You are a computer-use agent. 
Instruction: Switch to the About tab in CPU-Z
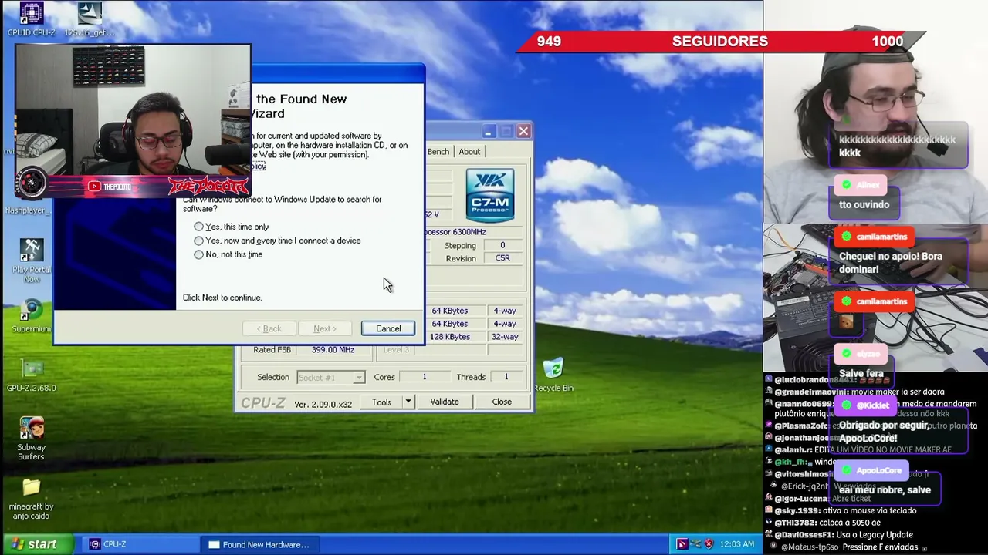(x=469, y=152)
